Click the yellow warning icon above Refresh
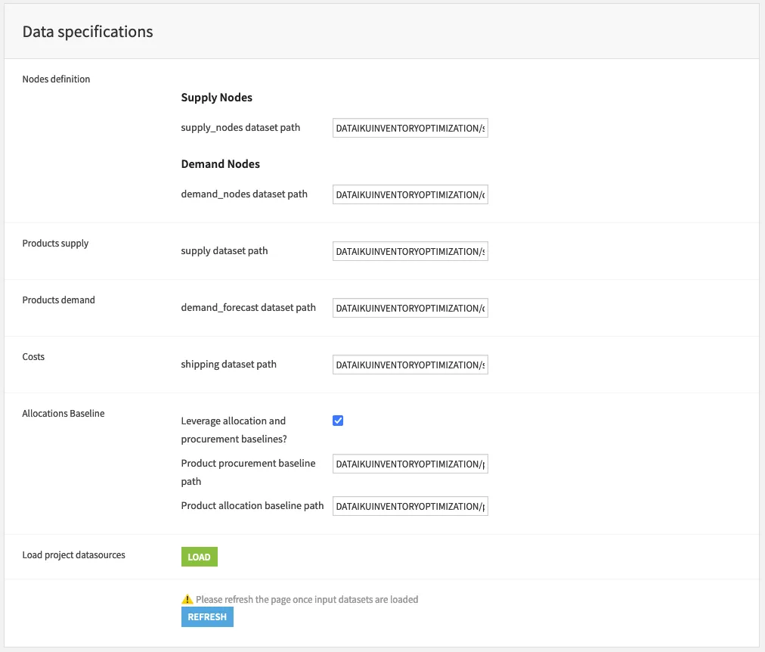The height and width of the screenshot is (652, 765). pos(187,600)
